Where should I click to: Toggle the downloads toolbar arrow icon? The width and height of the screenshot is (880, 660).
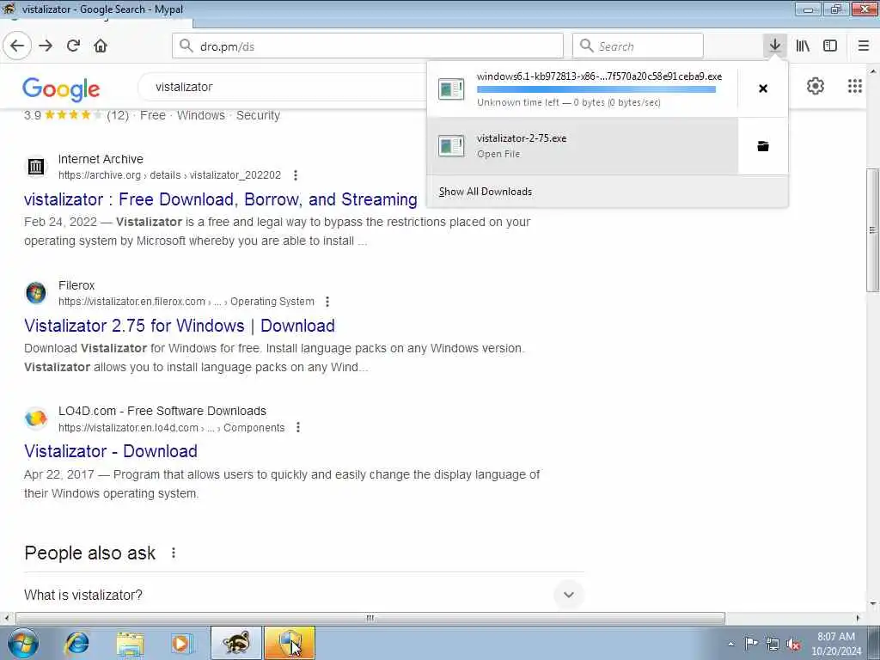point(775,46)
